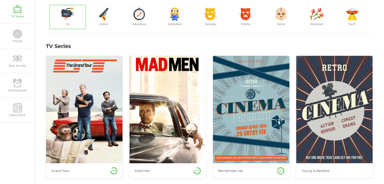Click the 75 rating circle on Mad Men
This screenshot has width=384, height=184.
197,171
